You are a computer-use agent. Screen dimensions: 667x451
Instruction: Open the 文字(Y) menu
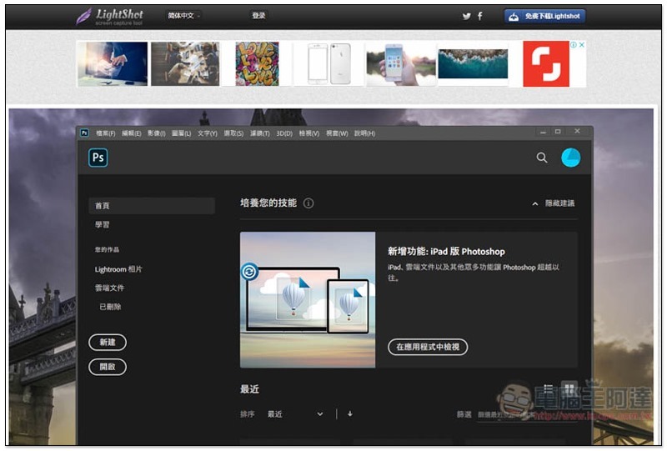[207, 133]
